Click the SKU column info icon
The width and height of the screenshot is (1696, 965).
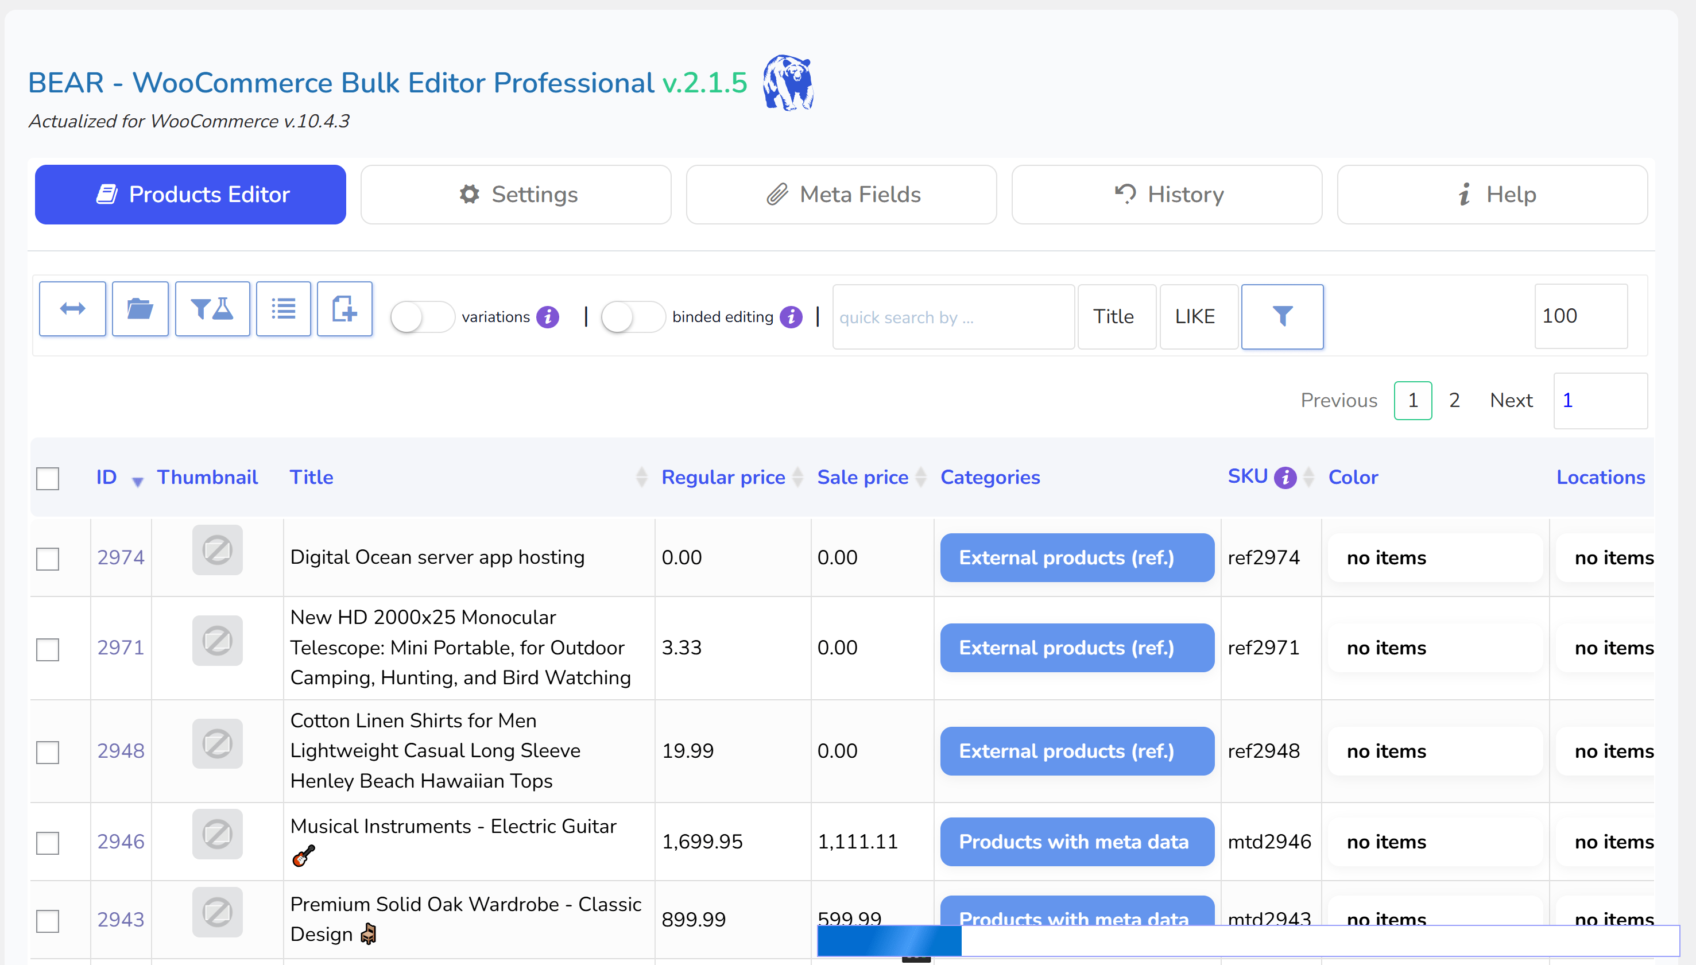[1285, 477]
